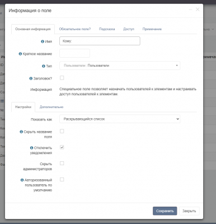Open the Тип dropdown showing Пользователи

(120, 66)
